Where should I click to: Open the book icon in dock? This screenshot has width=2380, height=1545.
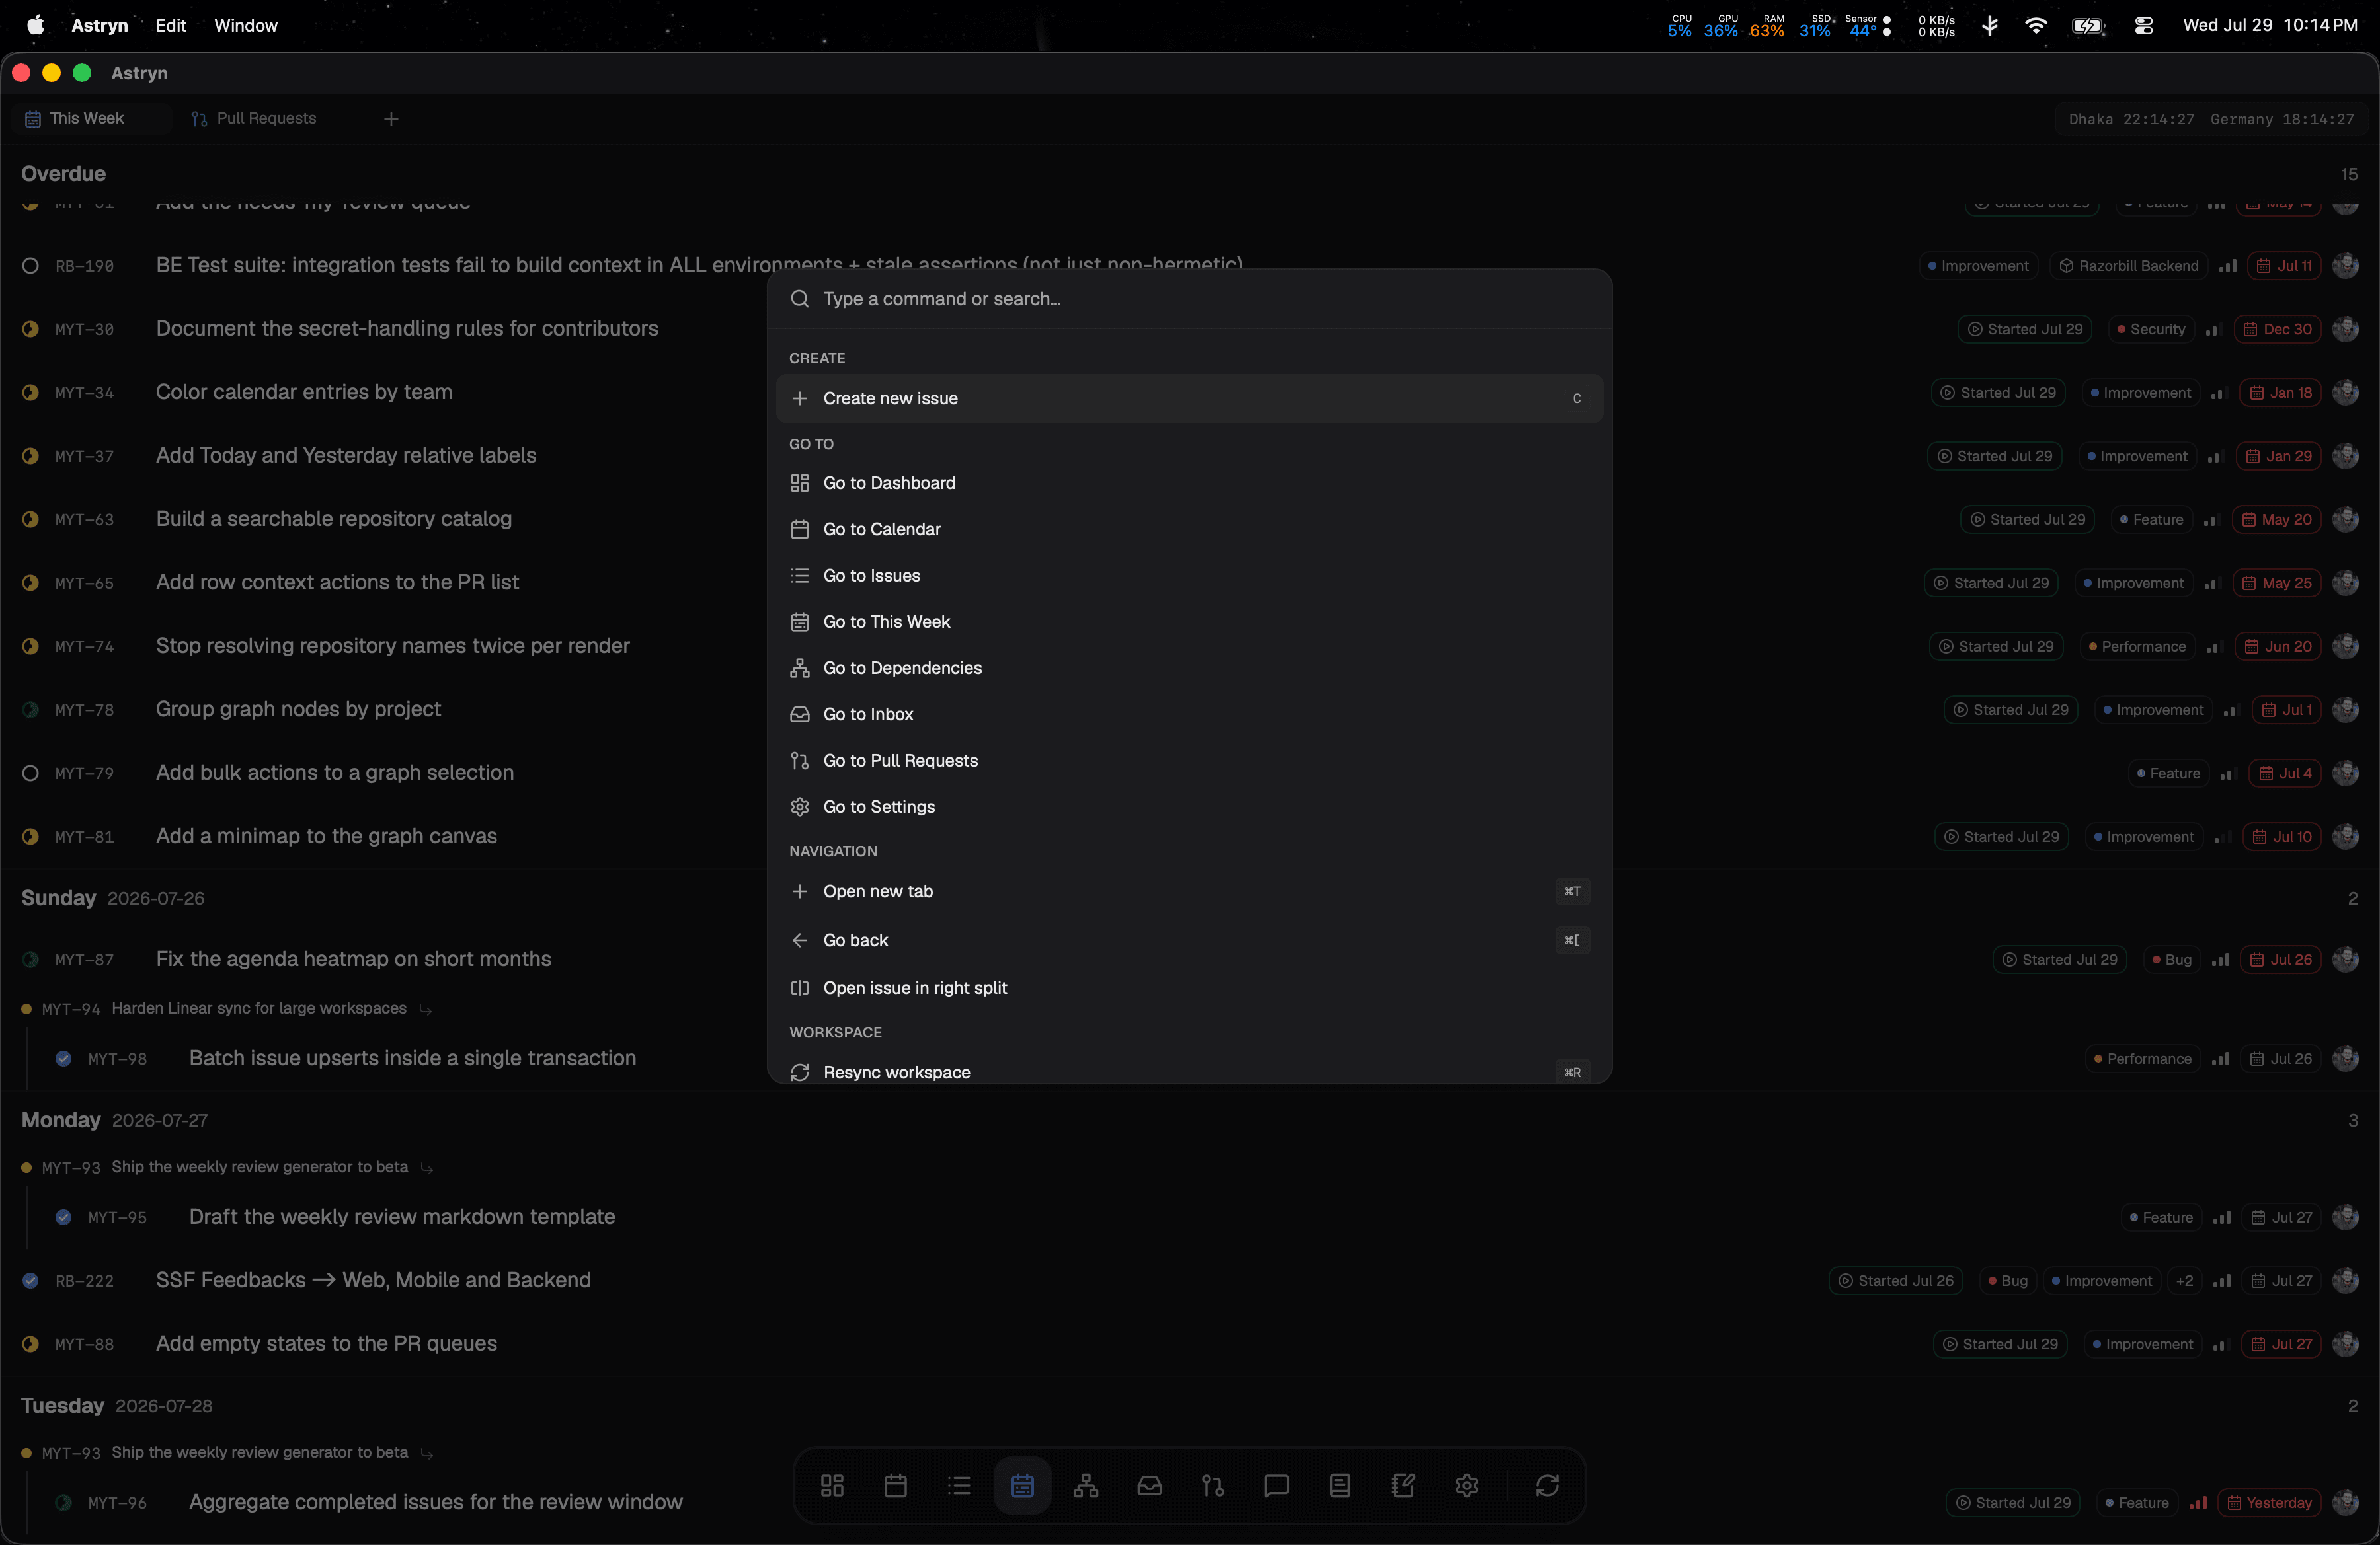[1340, 1486]
